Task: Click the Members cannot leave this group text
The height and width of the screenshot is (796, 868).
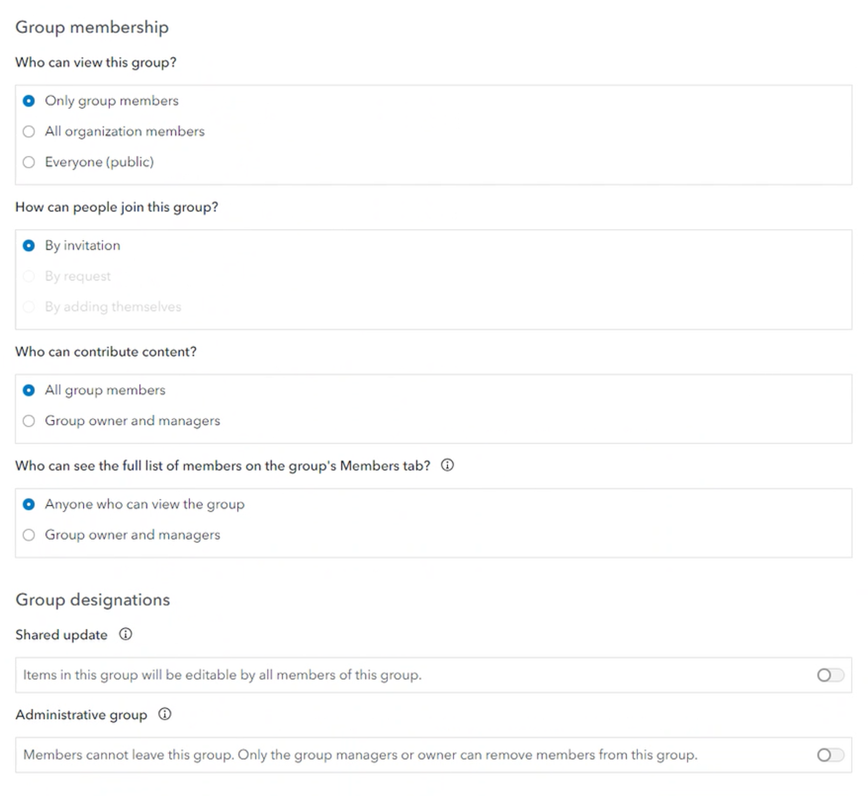Action: (x=360, y=755)
